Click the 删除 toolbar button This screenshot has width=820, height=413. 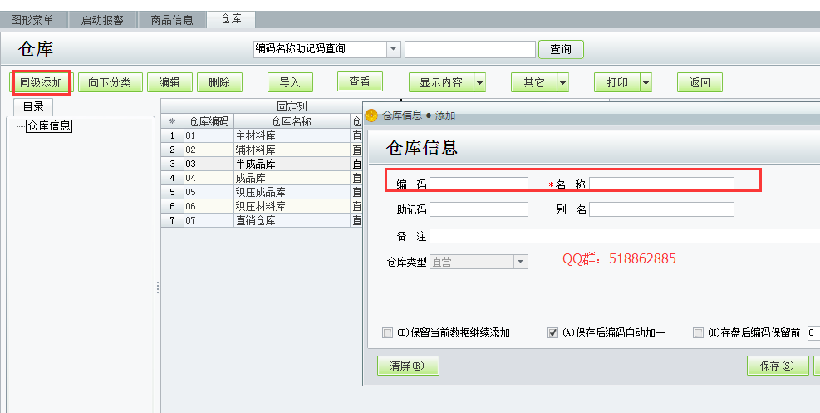pyautogui.click(x=219, y=82)
